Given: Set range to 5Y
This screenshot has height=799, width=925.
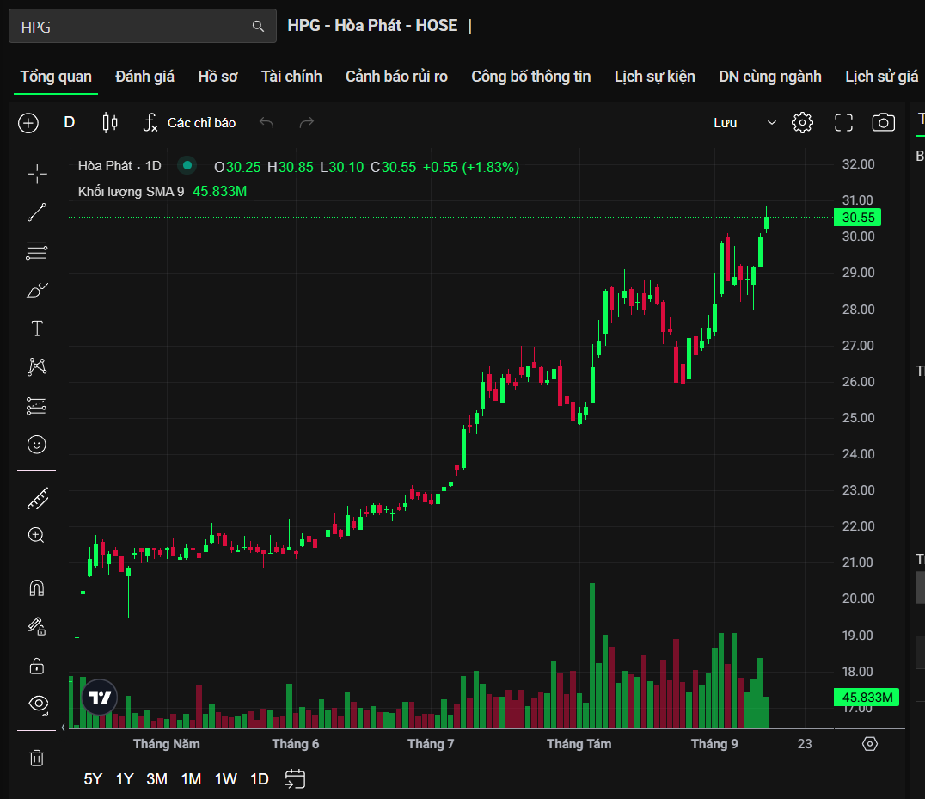Looking at the screenshot, I should tap(93, 779).
